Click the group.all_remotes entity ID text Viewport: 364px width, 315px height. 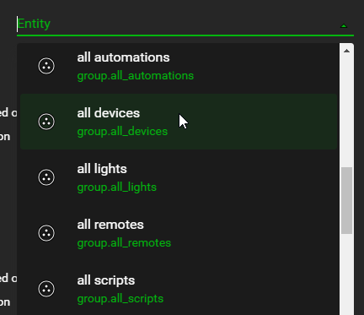pos(124,243)
